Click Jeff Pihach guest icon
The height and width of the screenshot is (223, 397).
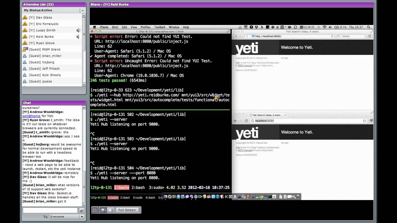pyautogui.click(x=25, y=68)
